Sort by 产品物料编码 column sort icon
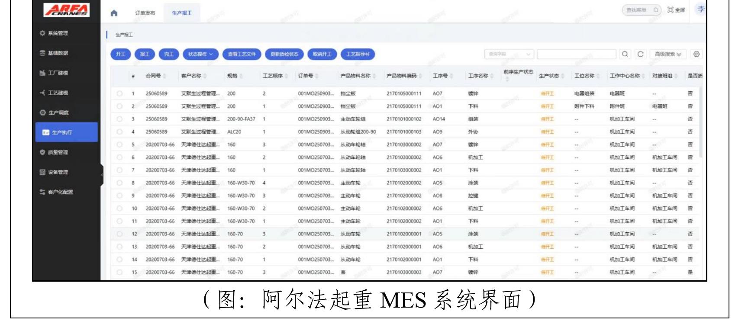This screenshot has width=732, height=321. pyautogui.click(x=420, y=76)
